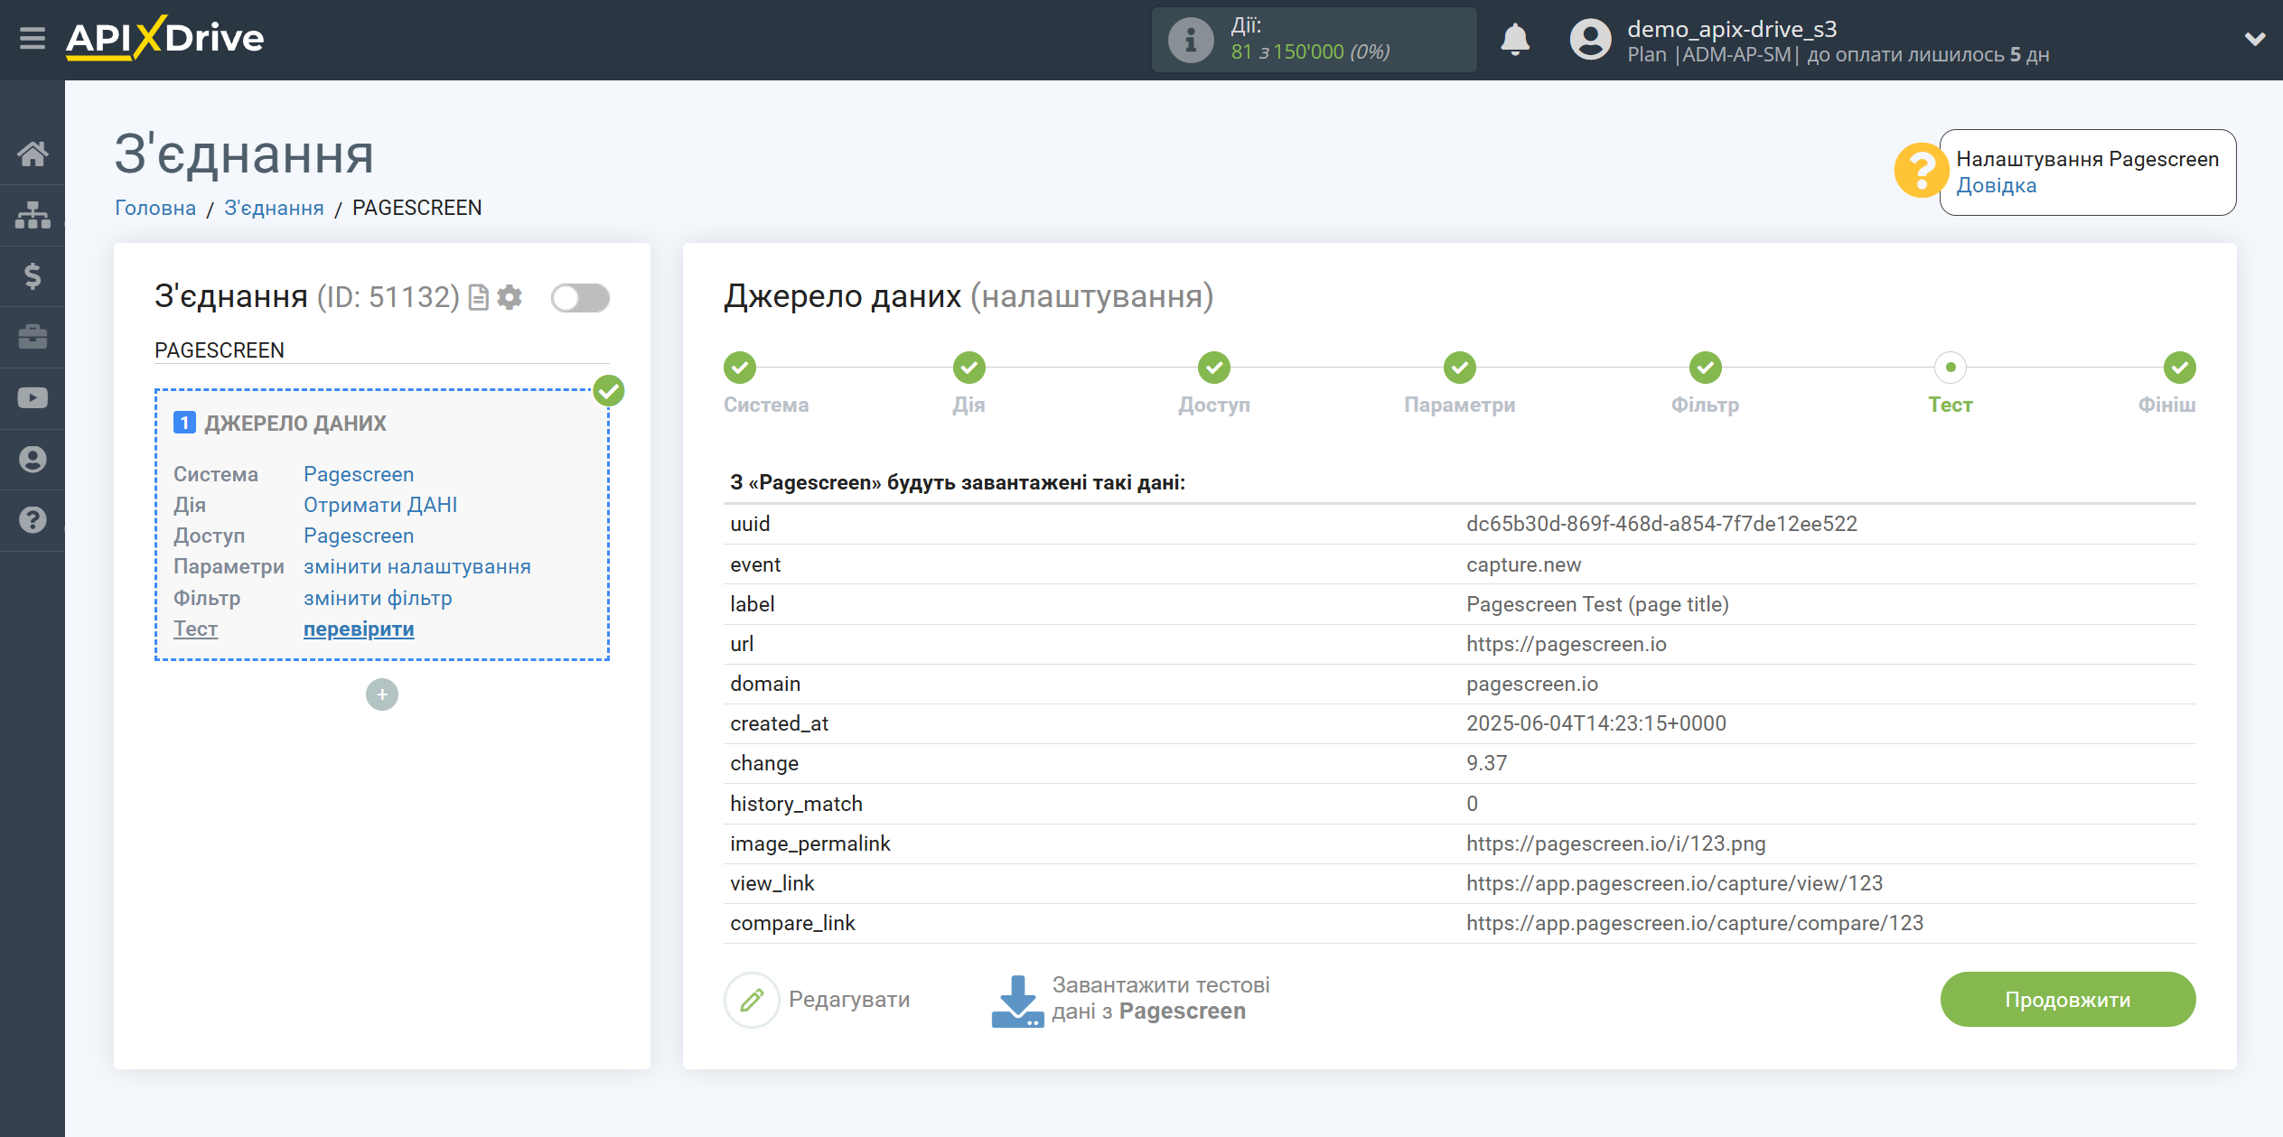Open connection settings gear icon
This screenshot has width=2283, height=1137.
point(510,297)
